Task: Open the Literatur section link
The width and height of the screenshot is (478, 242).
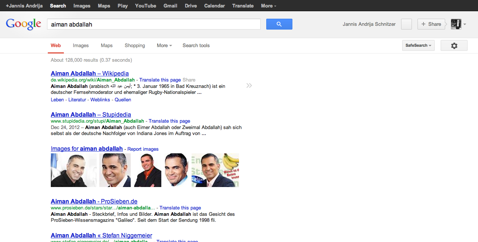Action: tap(77, 99)
